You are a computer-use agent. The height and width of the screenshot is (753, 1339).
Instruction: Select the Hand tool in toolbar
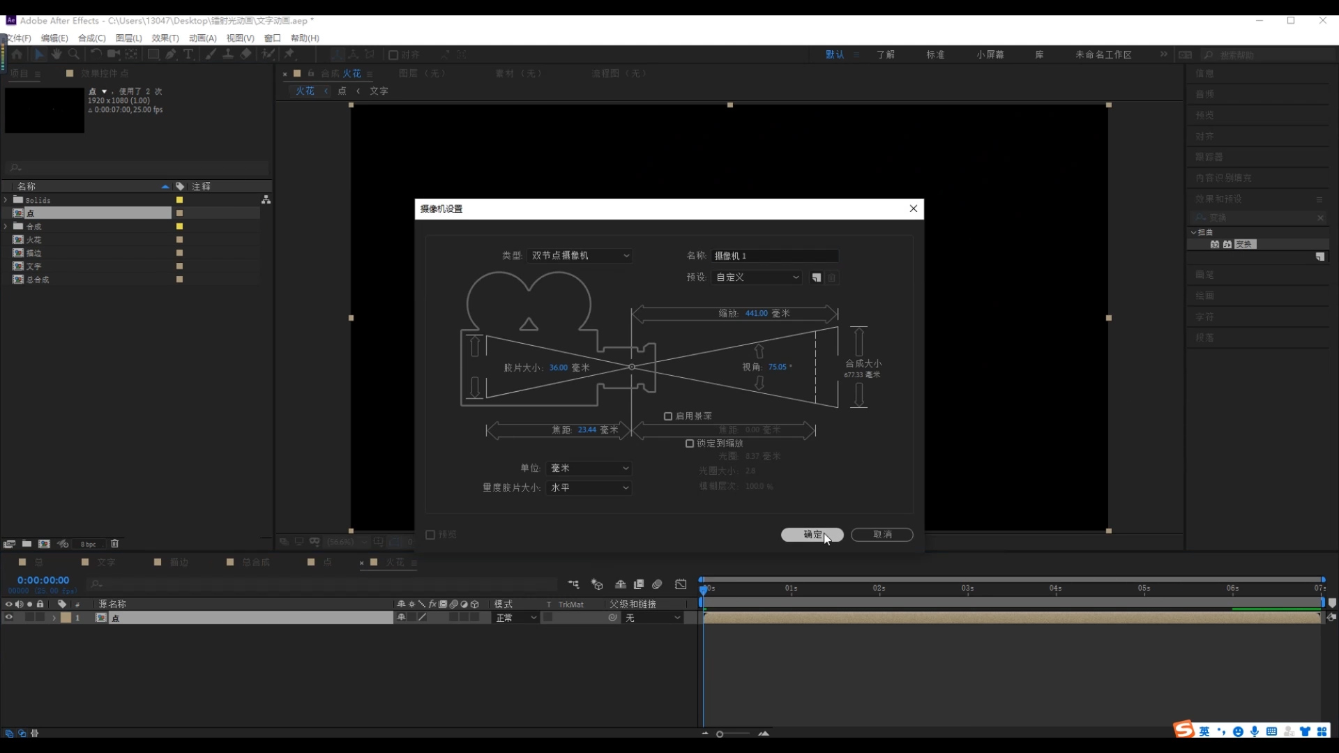[x=56, y=54]
